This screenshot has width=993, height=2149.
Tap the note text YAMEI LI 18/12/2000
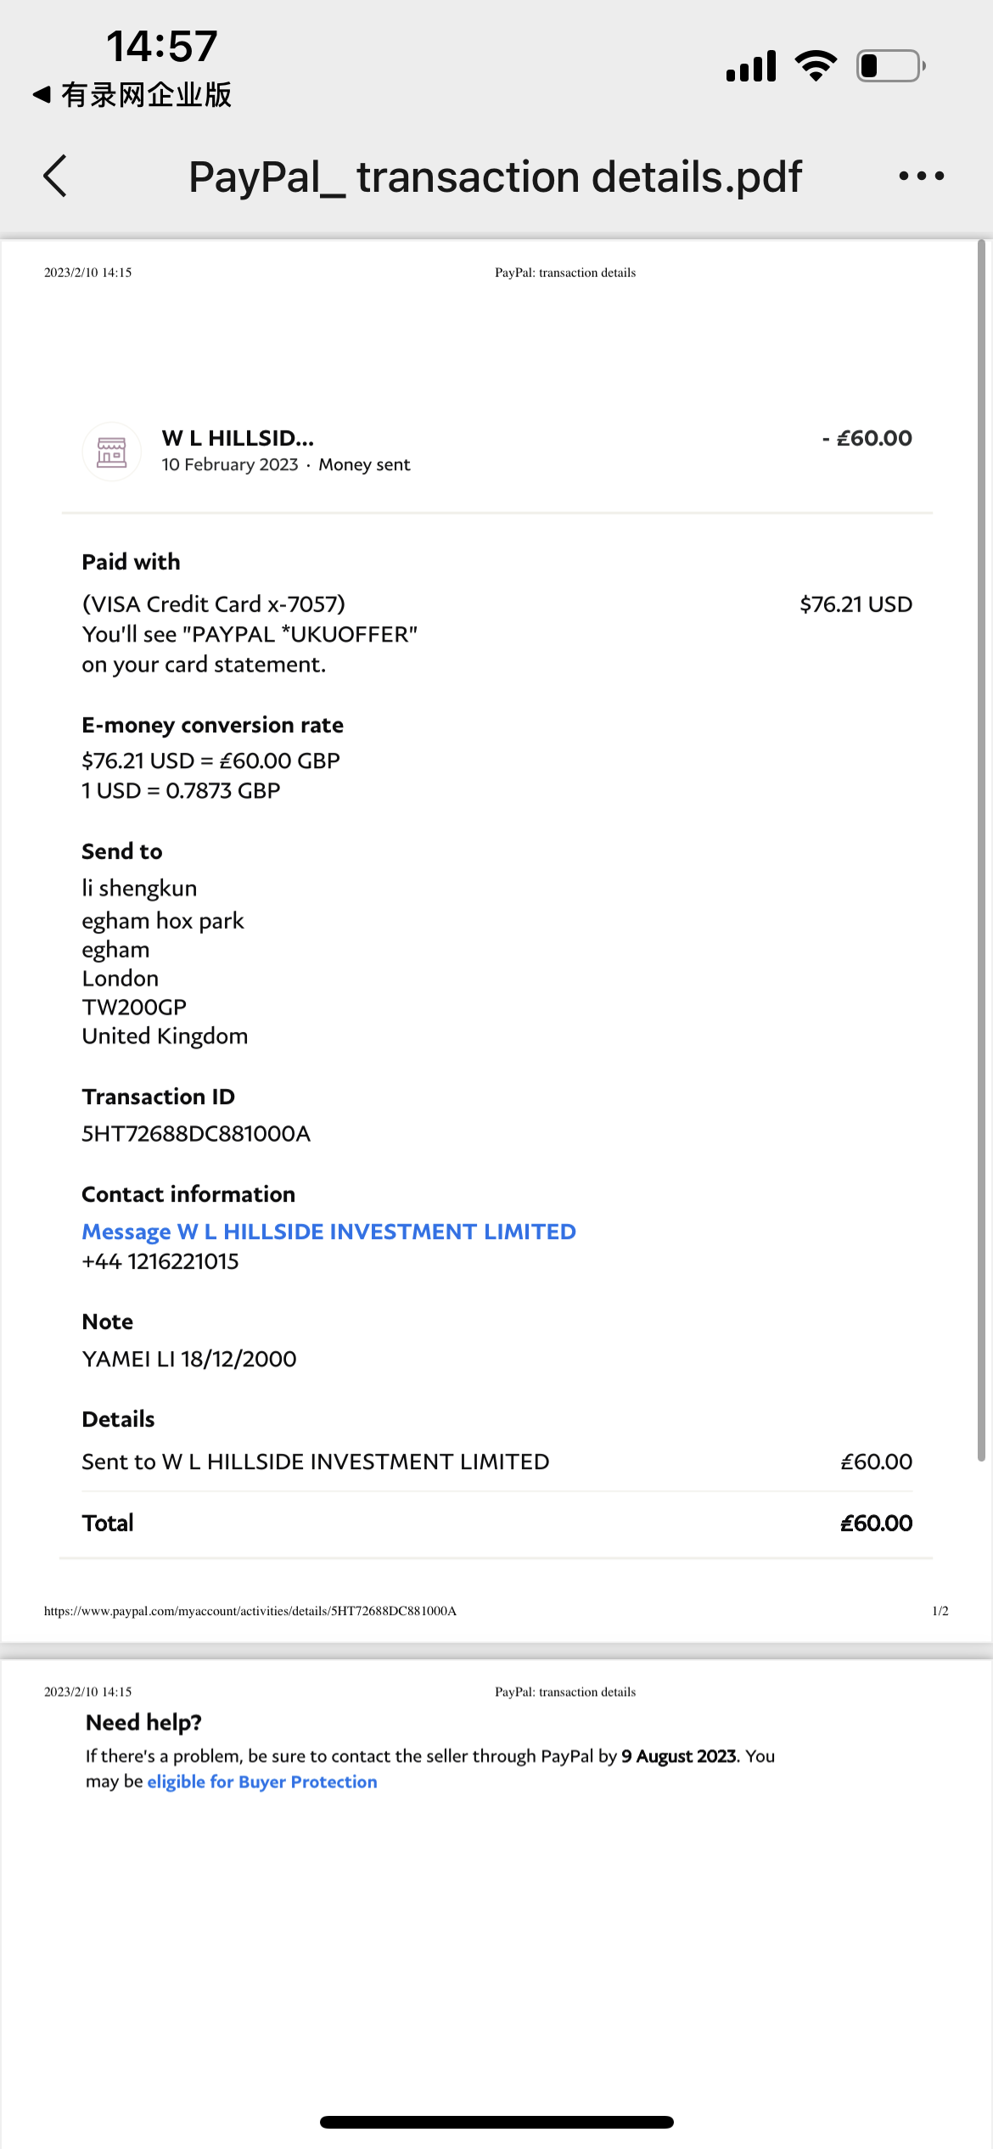189,1359
